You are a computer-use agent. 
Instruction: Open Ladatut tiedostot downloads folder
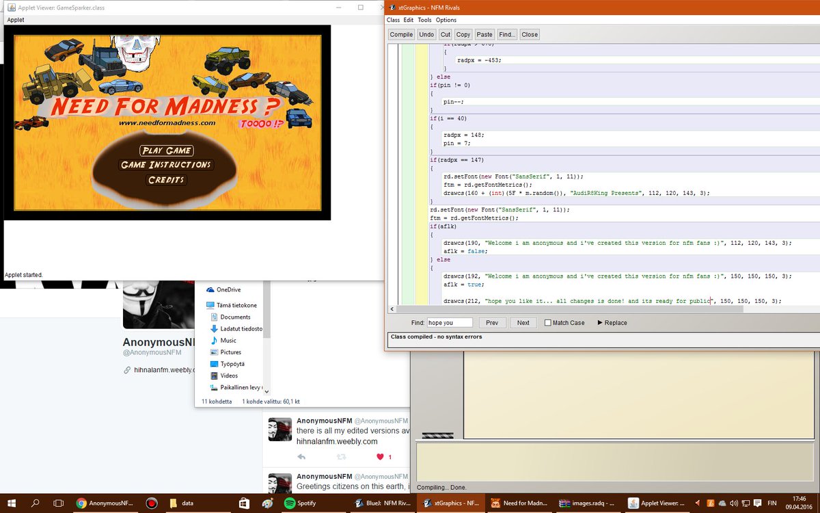coord(236,328)
